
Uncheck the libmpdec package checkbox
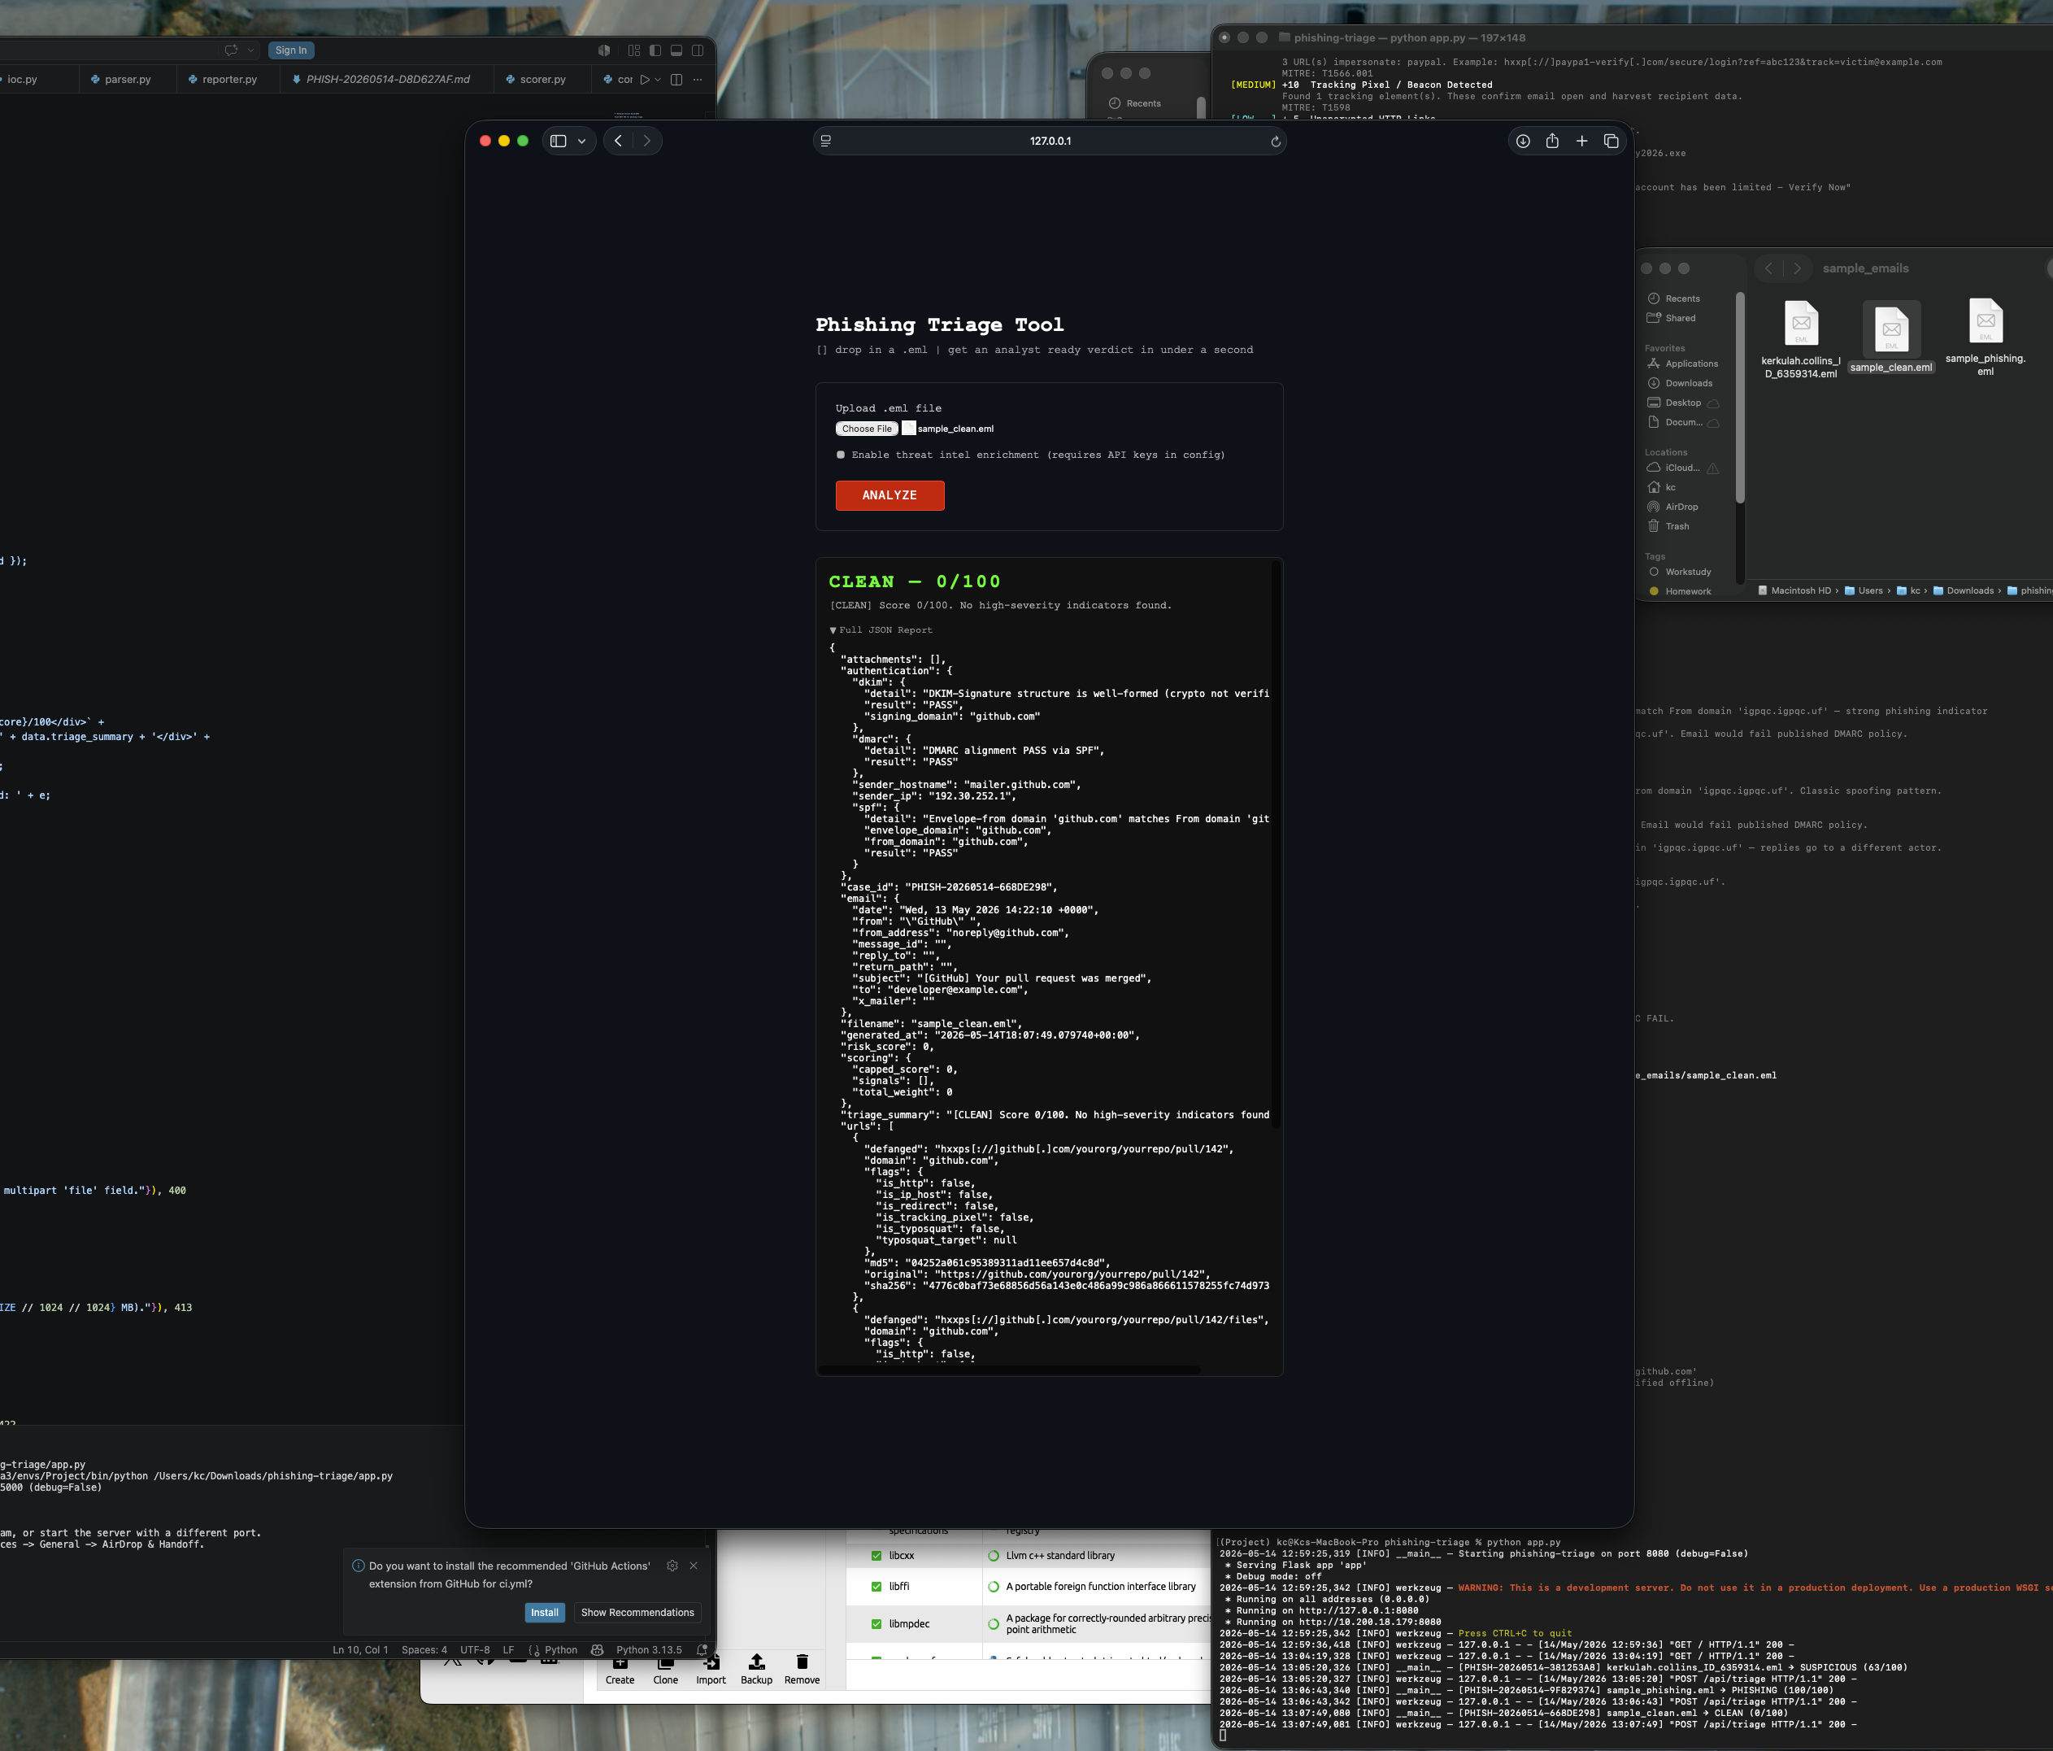tap(876, 1623)
